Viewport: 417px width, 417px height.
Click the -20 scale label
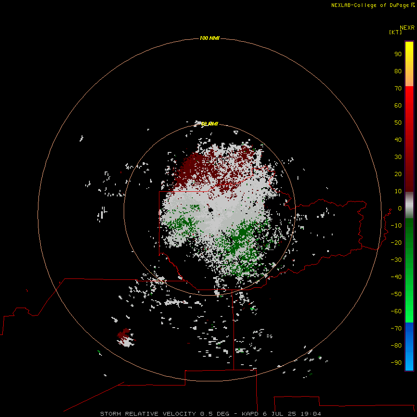(x=396, y=242)
